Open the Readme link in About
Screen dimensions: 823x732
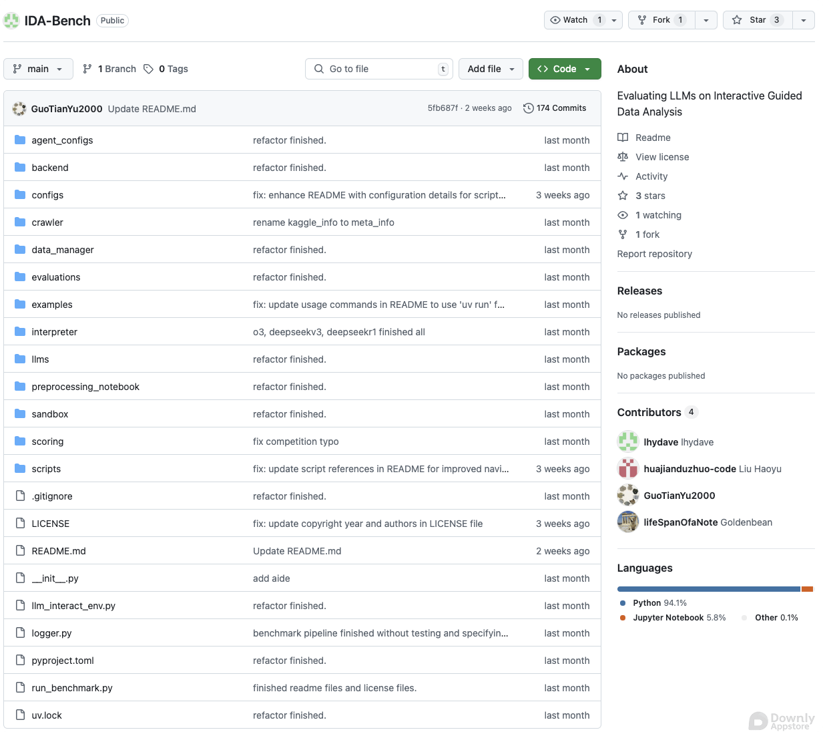click(653, 138)
